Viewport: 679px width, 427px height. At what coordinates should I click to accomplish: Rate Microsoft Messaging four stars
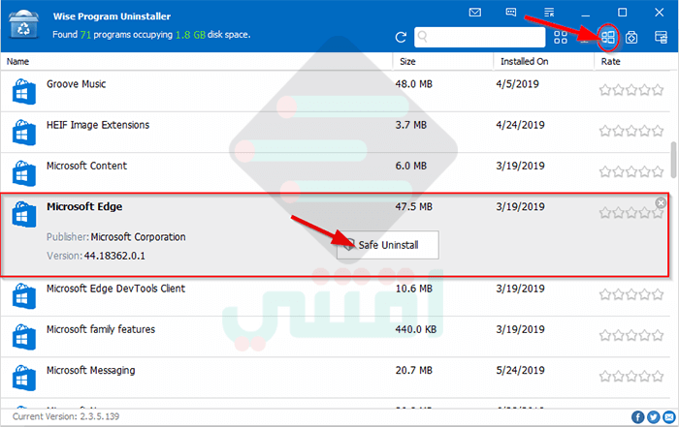[x=645, y=376]
